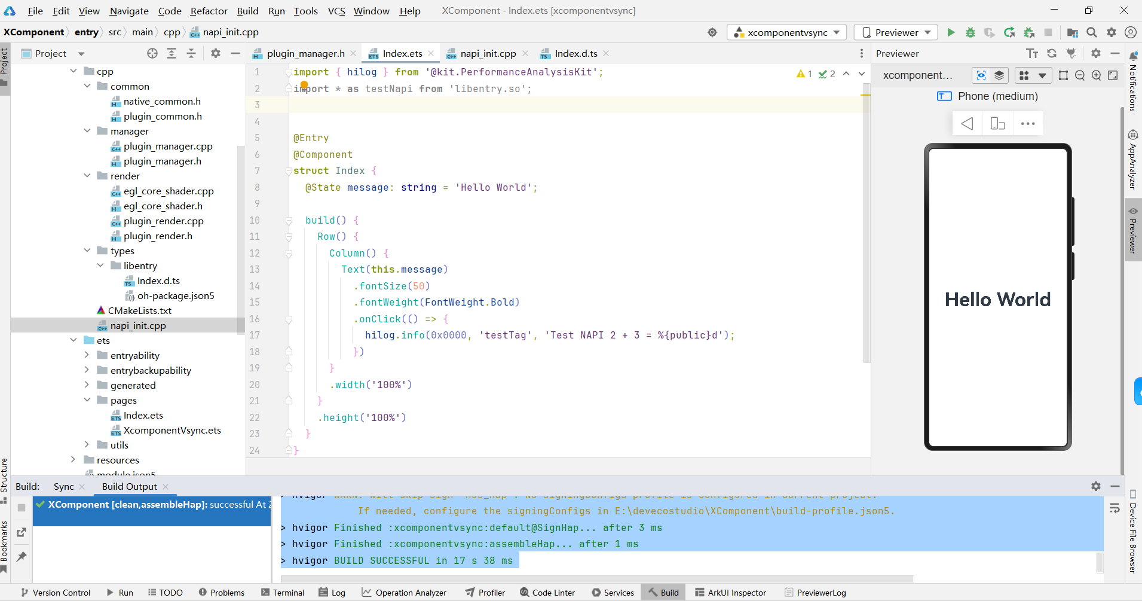The width and height of the screenshot is (1142, 601).
Task: Collapse the render folder in project tree
Action: (x=87, y=176)
